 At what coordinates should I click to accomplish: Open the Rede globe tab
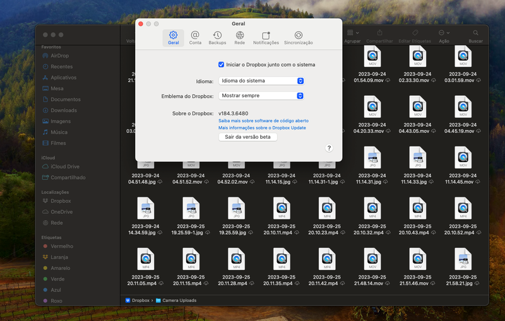click(x=240, y=38)
